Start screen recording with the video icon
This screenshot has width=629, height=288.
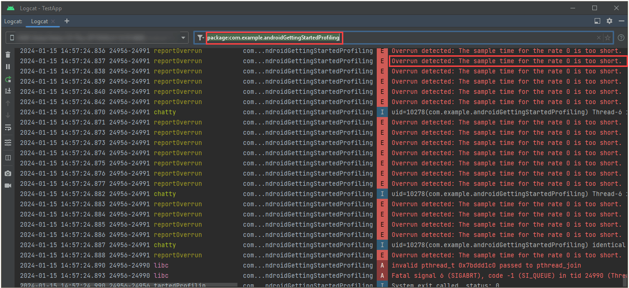click(8, 185)
